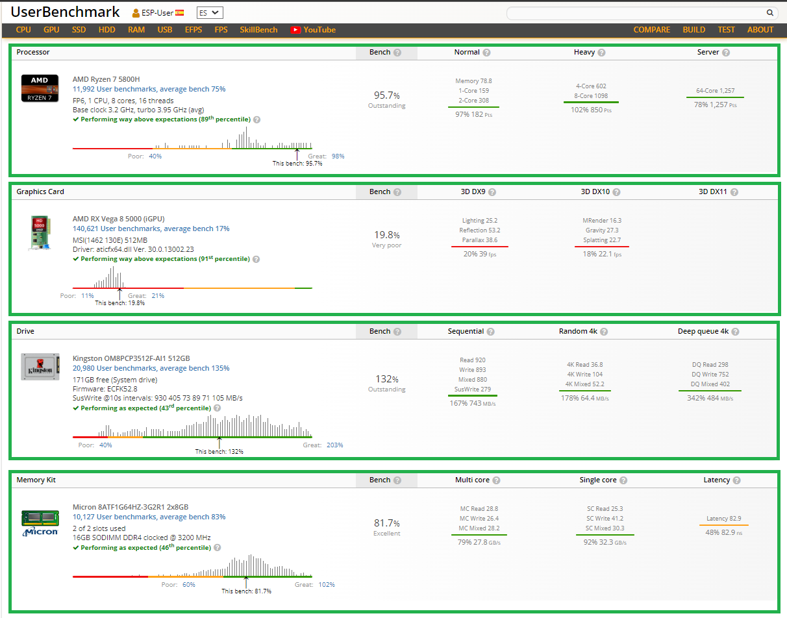Image resolution: width=787 pixels, height=618 pixels.
Task: Click help icon after 46th percentile text
Action: pos(218,548)
